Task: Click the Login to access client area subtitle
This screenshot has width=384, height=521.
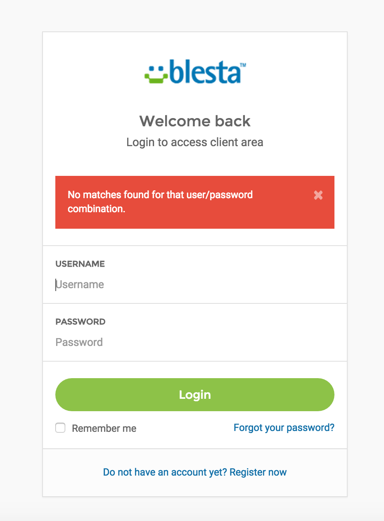Action: point(195,142)
